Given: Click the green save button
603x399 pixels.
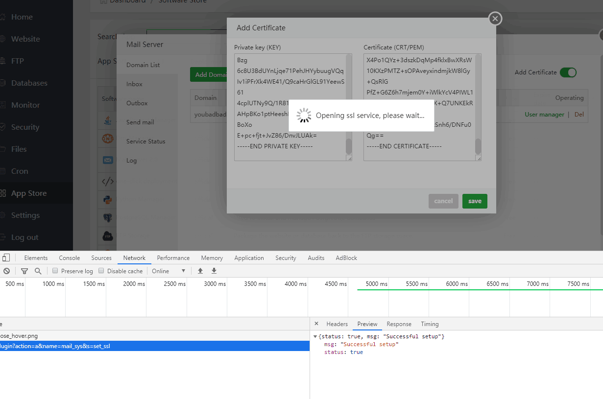Looking at the screenshot, I should [475, 201].
